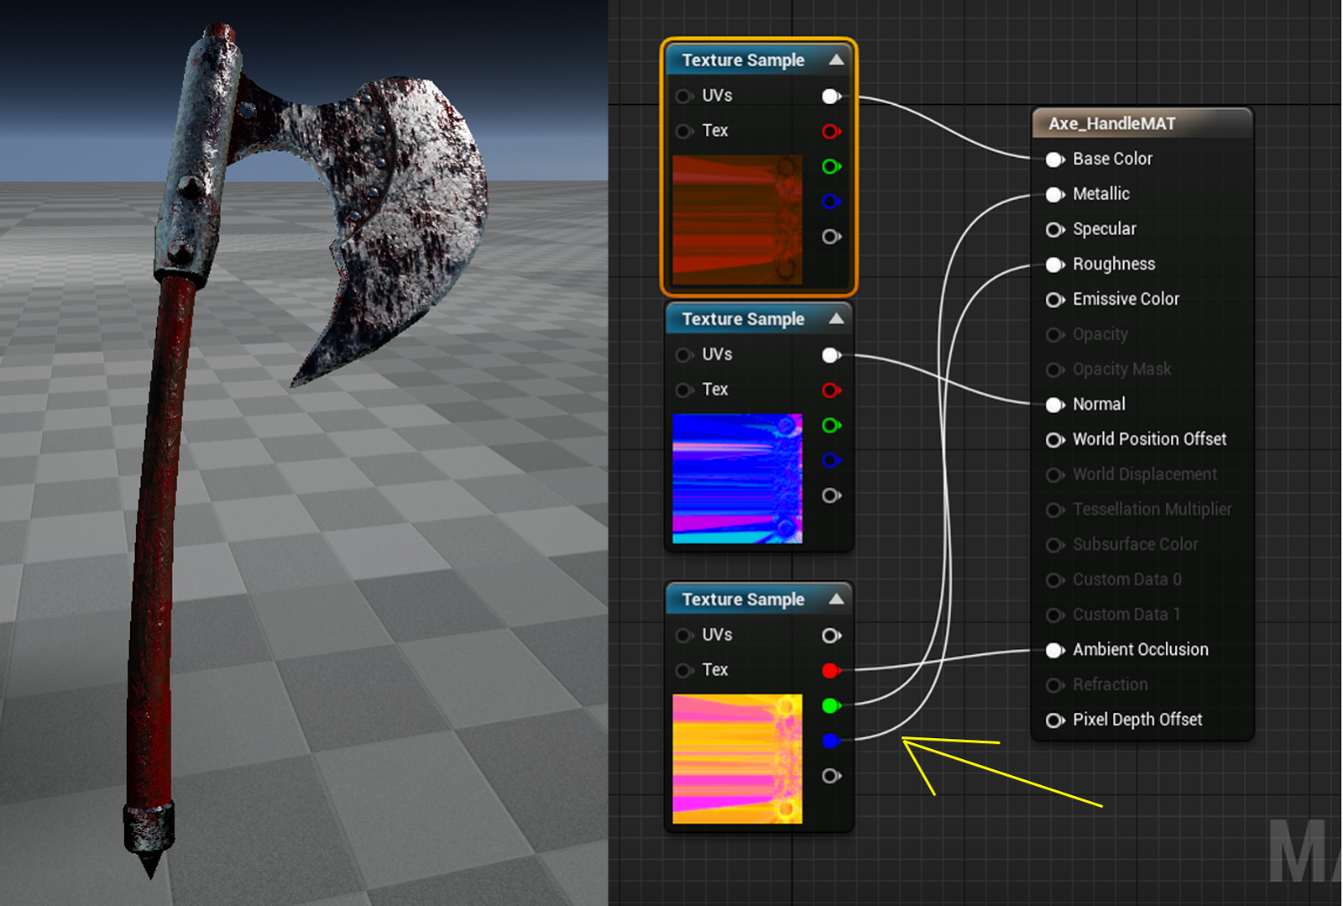
Task: Click the red output pin of normal map Texture Sample
Action: click(x=831, y=390)
